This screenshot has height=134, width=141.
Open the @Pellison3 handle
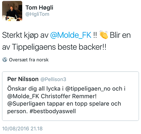click(53, 79)
